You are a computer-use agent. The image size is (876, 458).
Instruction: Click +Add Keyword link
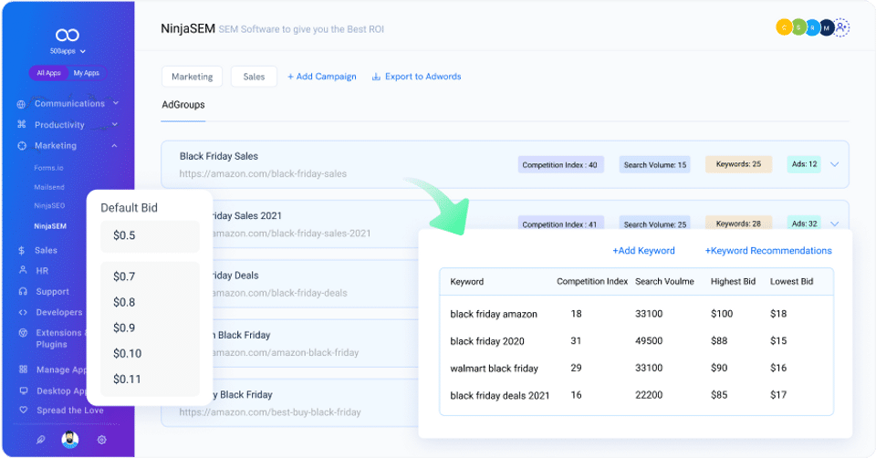(643, 251)
